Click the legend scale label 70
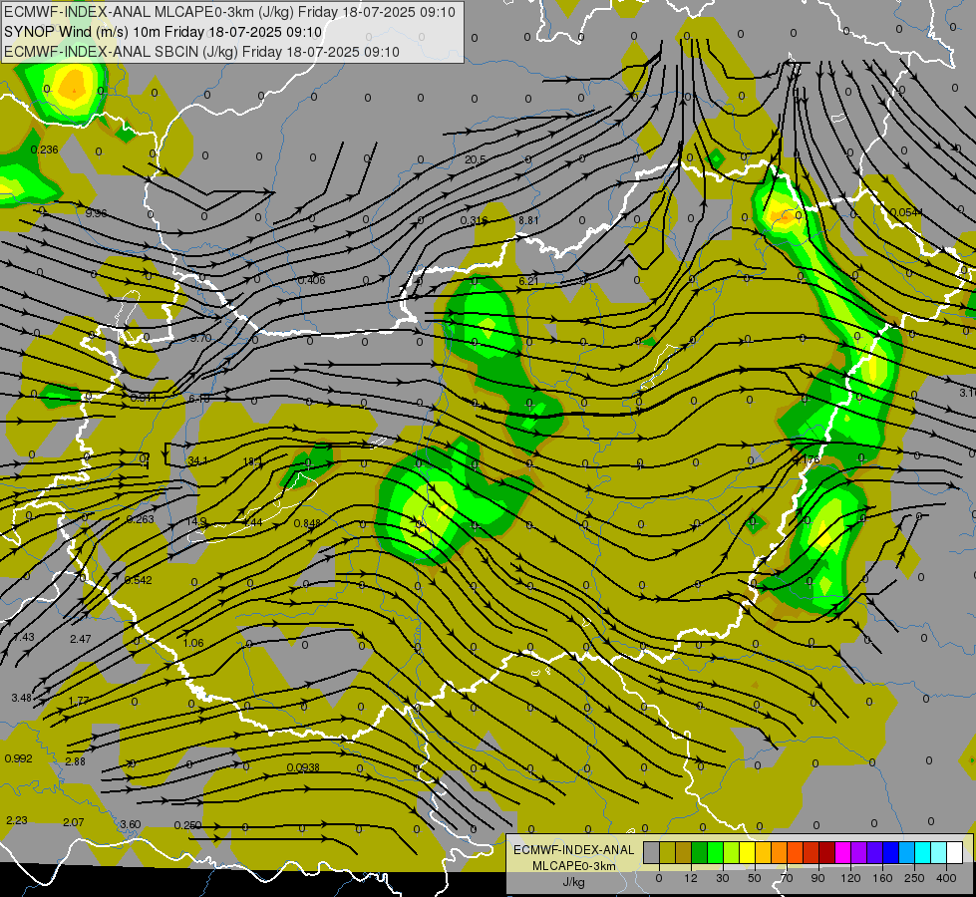This screenshot has width=976, height=897. (787, 878)
